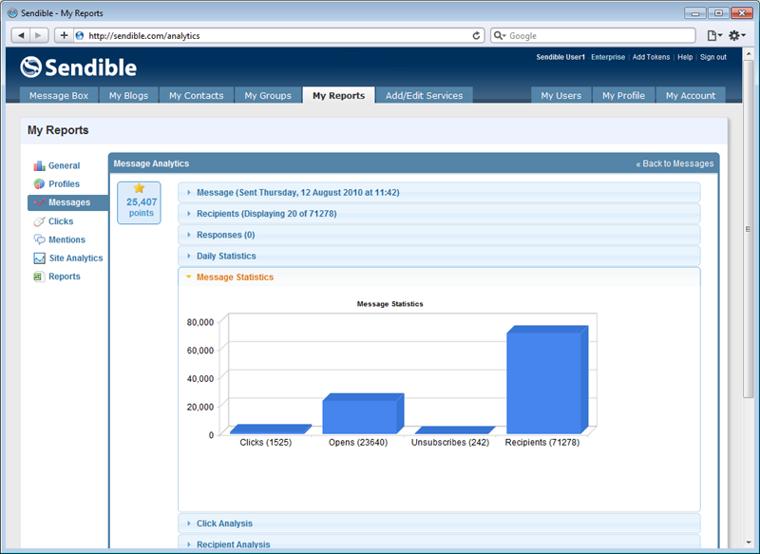
Task: Expand the Click Analysis section
Action: 439,524
